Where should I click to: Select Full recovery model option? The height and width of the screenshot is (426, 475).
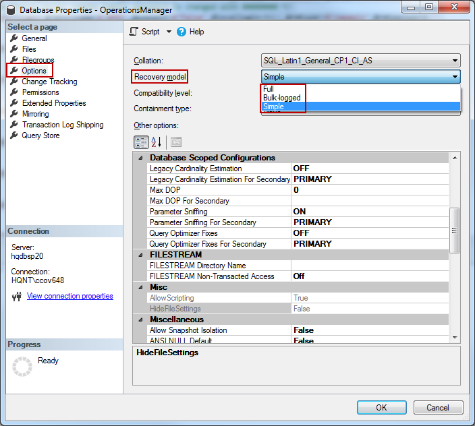click(269, 89)
